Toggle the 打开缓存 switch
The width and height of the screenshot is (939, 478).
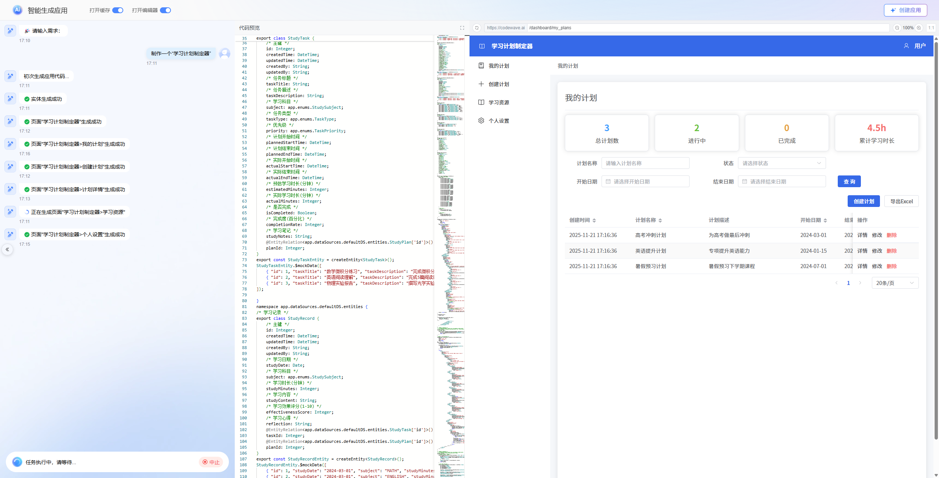[118, 10]
